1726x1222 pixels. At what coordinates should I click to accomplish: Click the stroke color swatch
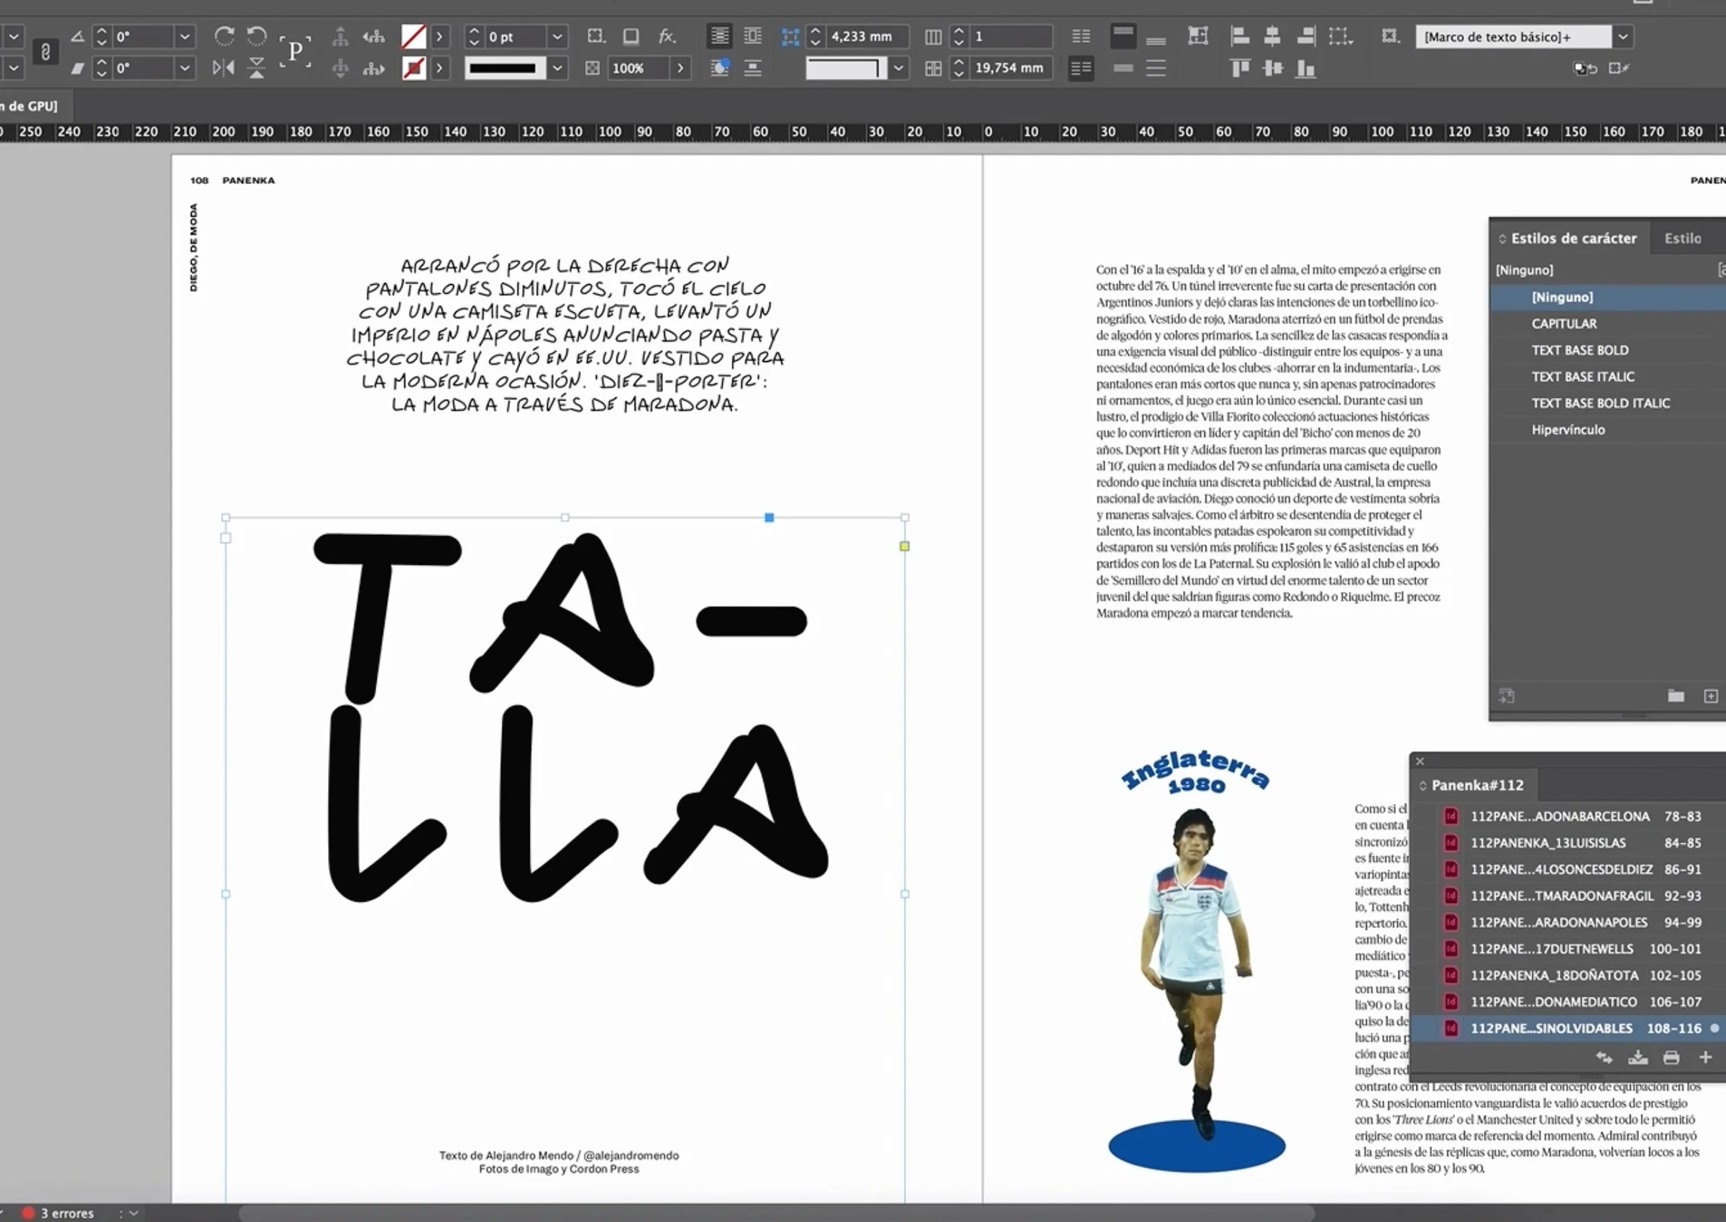414,68
